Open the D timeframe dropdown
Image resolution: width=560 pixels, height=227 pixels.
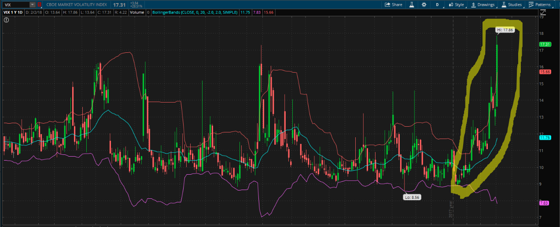438,4
